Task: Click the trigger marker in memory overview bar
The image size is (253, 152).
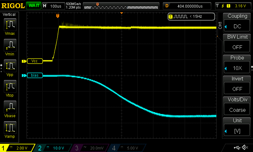Action: click(x=97, y=4)
